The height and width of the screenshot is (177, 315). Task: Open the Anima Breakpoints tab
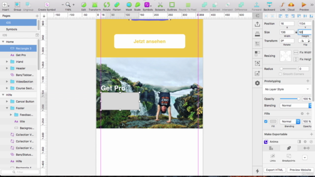tap(289, 158)
